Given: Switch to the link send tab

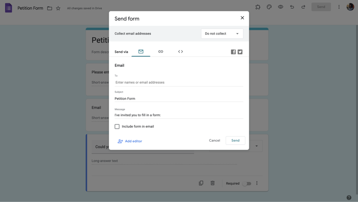Looking at the screenshot, I should tap(161, 52).
